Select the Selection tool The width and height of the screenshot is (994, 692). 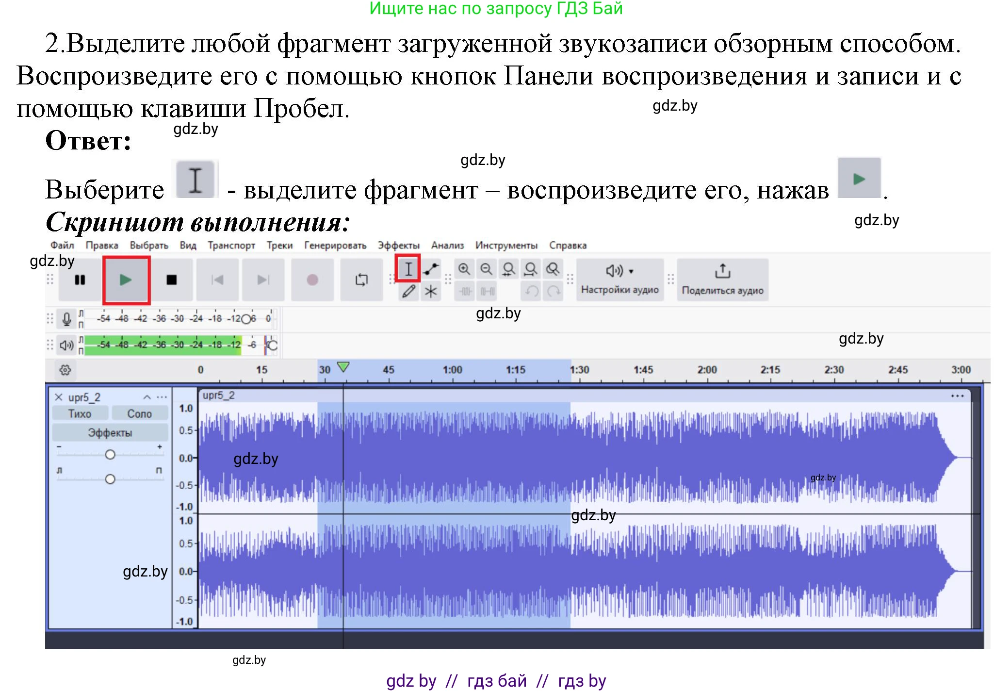[408, 267]
